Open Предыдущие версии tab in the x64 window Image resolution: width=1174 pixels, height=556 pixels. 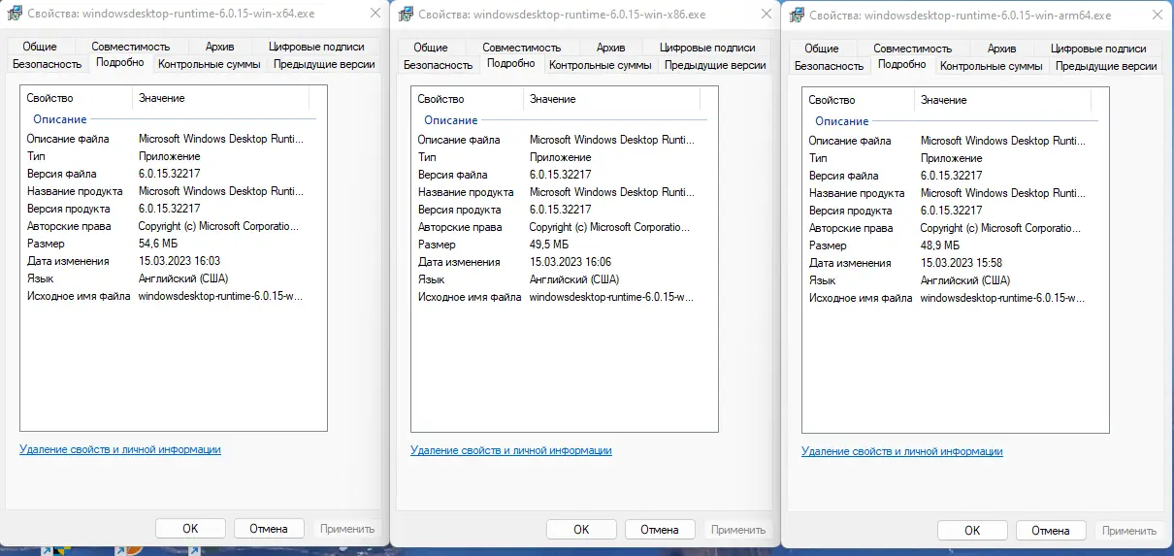324,64
